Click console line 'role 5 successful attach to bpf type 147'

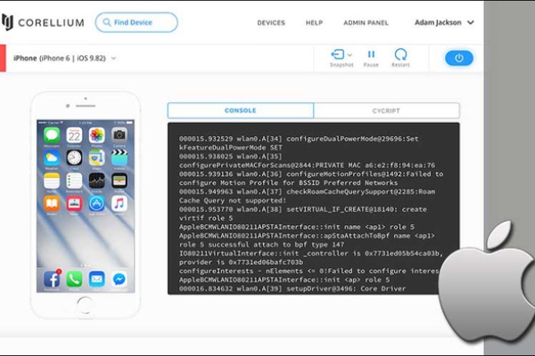(261, 244)
